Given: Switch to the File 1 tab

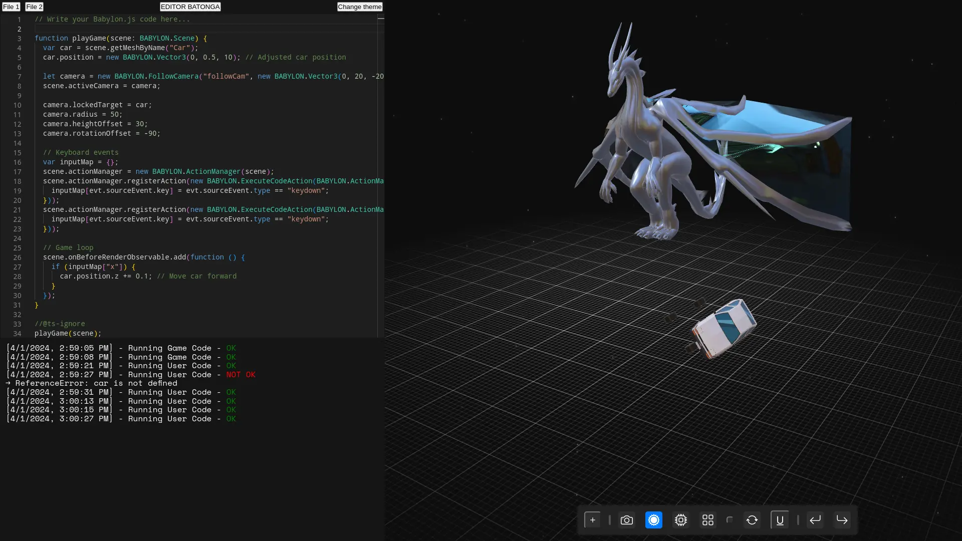Looking at the screenshot, I should coord(11,7).
